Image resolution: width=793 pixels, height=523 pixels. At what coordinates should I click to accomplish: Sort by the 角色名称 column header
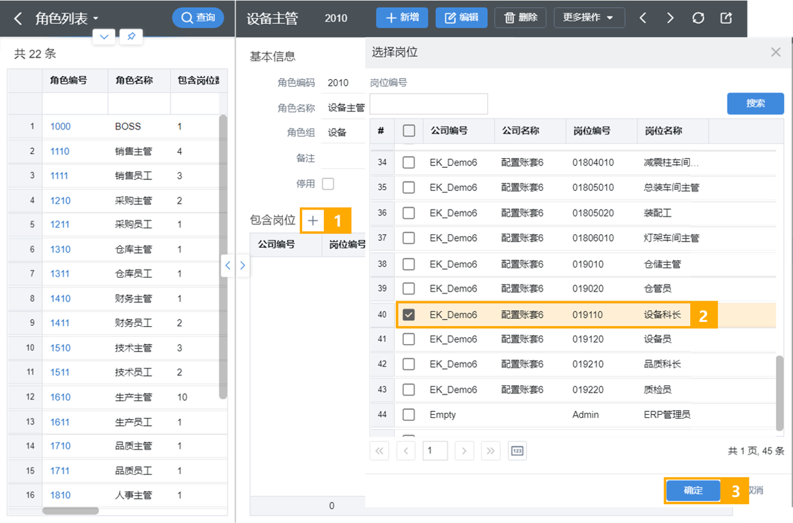click(x=139, y=80)
